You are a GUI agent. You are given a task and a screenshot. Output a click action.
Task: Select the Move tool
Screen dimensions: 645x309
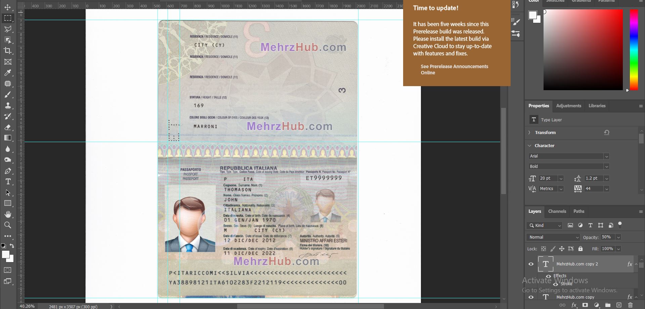(8, 7)
